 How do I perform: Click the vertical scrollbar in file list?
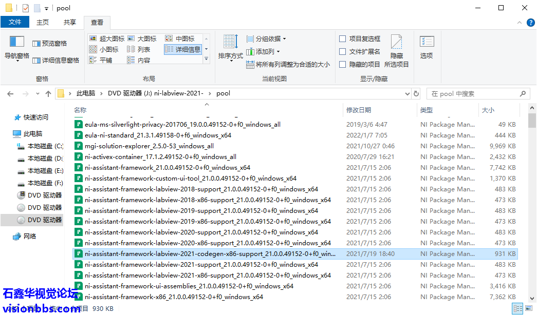click(x=532, y=205)
